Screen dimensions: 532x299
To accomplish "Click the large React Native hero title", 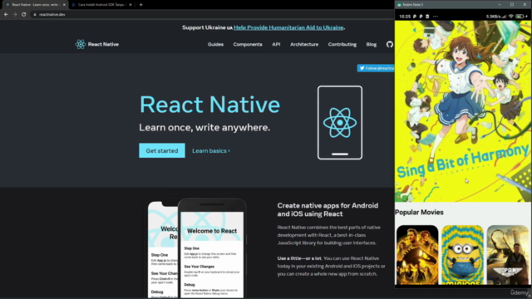I will point(209,105).
